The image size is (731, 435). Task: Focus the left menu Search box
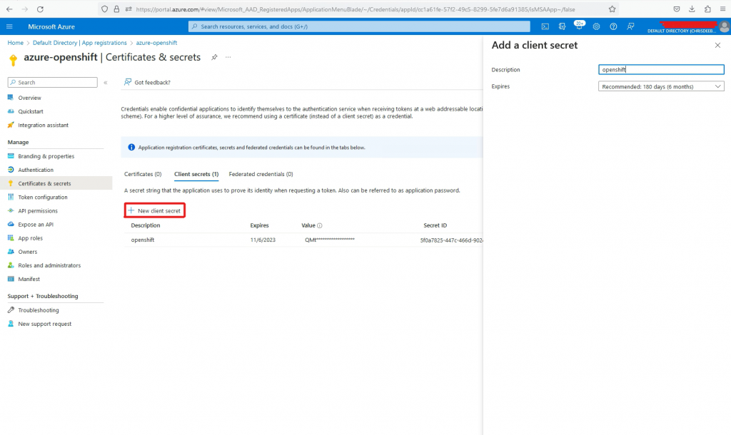(x=53, y=83)
